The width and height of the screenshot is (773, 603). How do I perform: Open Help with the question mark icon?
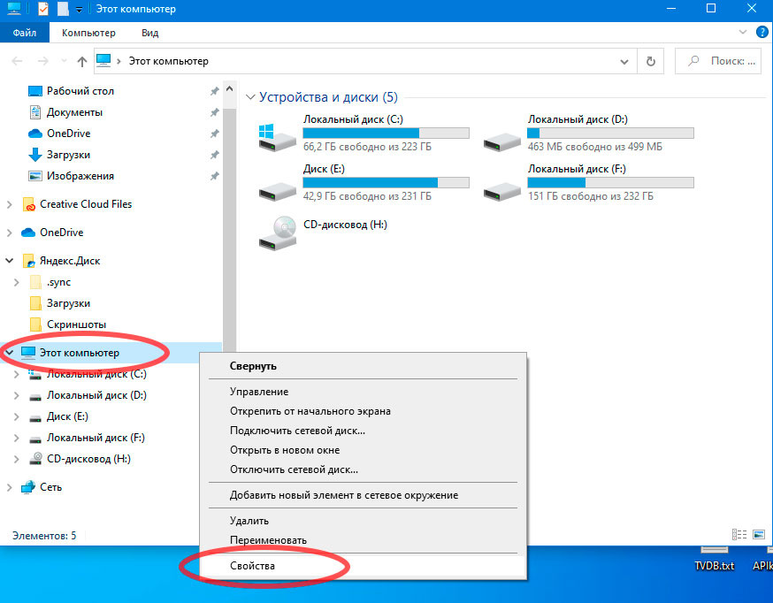pos(762,33)
